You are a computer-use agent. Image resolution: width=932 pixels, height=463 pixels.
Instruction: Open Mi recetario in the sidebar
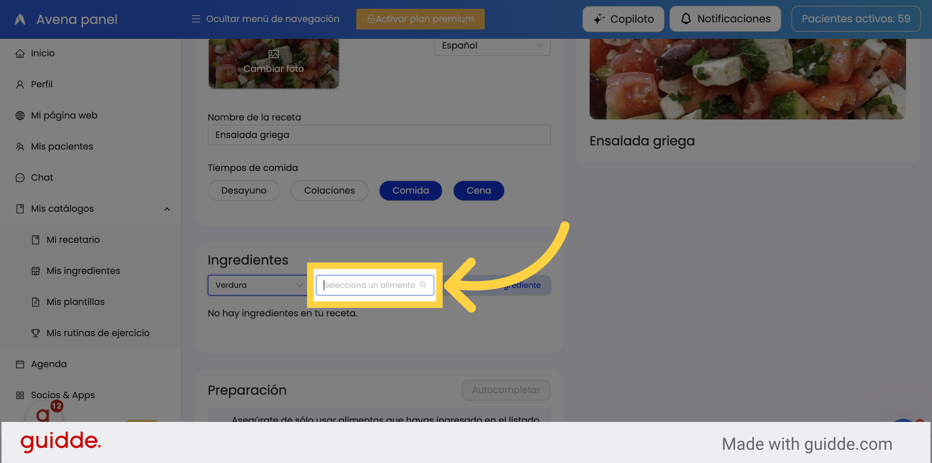point(73,240)
